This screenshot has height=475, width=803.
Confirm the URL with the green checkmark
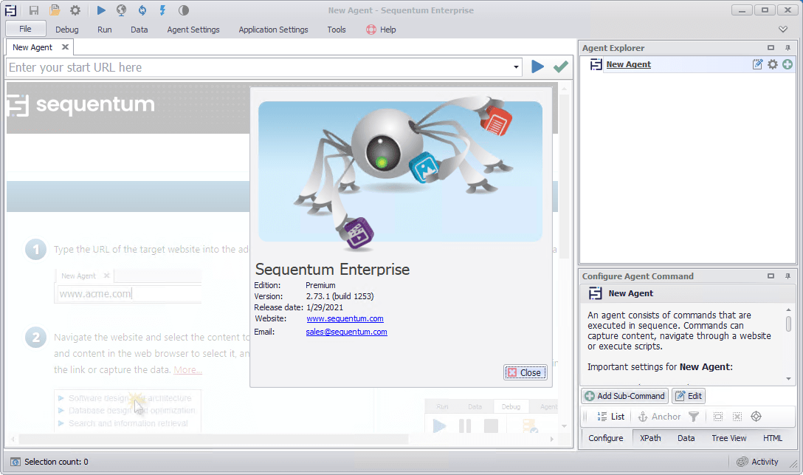tap(561, 66)
